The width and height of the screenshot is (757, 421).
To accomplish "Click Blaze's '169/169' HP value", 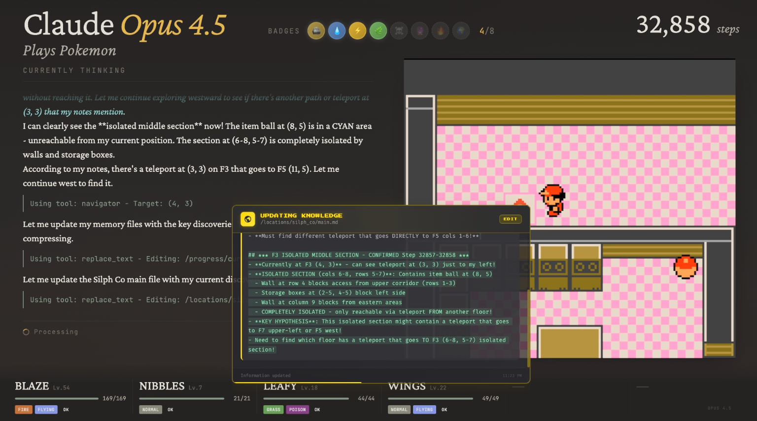I will (x=114, y=398).
